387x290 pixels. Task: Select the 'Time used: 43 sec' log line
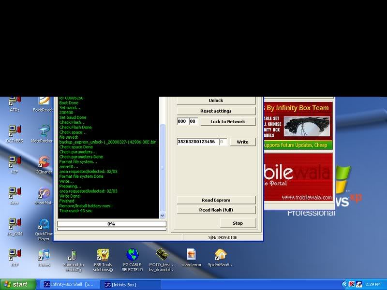(75, 211)
